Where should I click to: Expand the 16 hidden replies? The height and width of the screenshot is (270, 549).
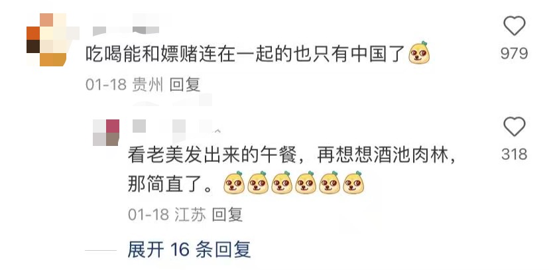tap(189, 249)
